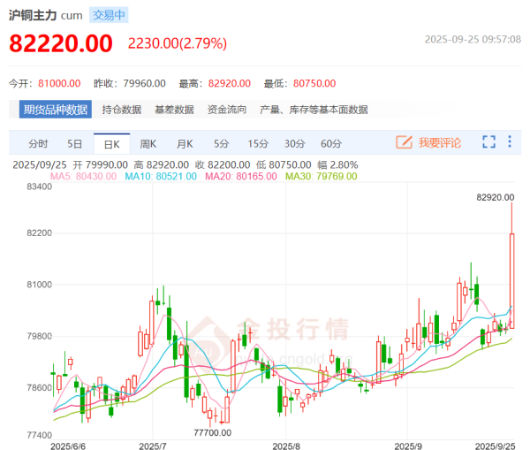
Task: Open 产量、库存等基本面数据 tab
Action: pos(314,110)
